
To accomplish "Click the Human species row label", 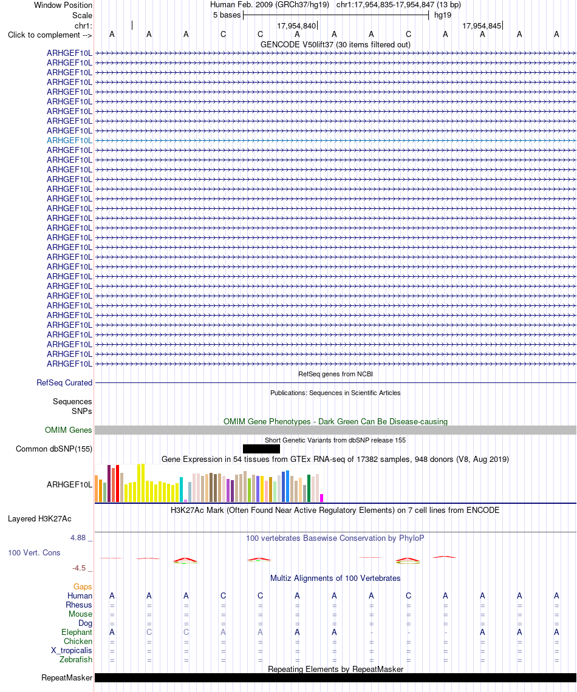I will (x=80, y=596).
